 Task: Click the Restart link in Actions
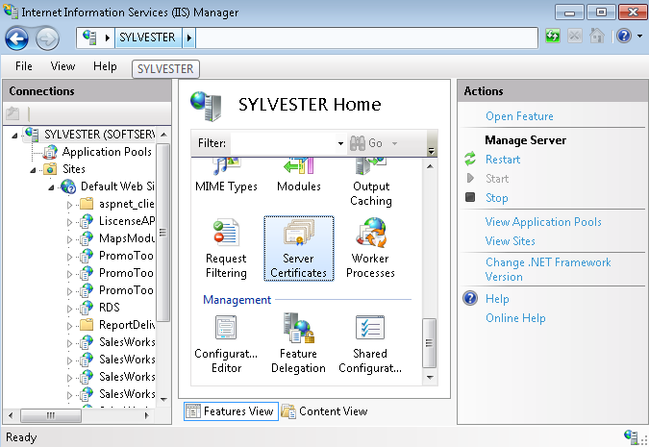coord(503,160)
